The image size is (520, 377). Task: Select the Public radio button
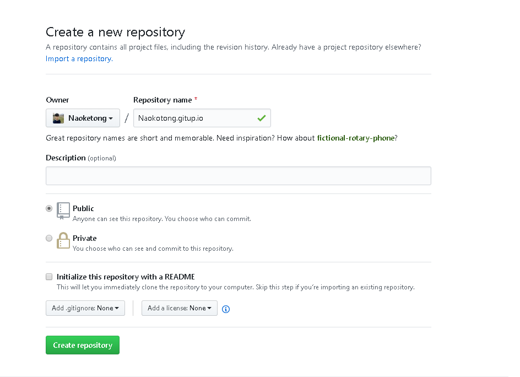click(x=49, y=208)
